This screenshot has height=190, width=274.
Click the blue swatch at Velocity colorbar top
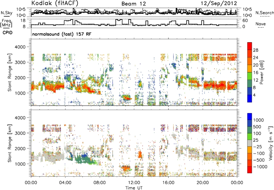(250, 117)
